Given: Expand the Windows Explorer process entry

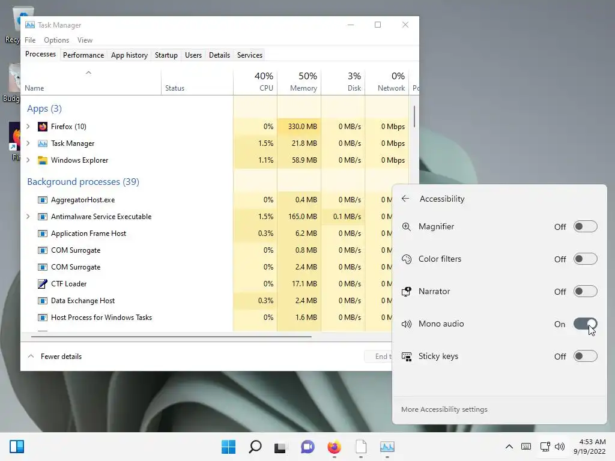Looking at the screenshot, I should (28, 160).
